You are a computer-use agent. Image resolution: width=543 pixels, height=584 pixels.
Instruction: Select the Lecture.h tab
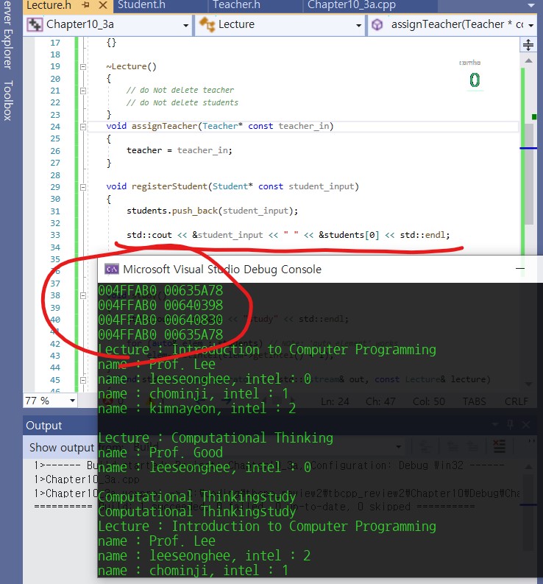49,5
